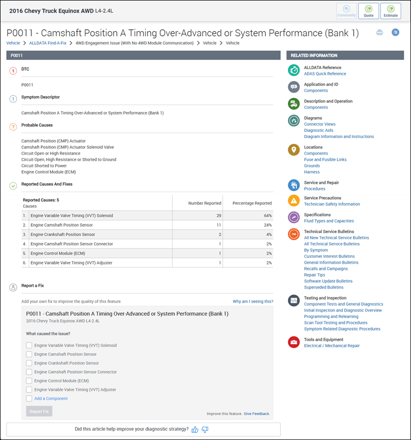Go to Vehicle breadcrumb link at start

(x=13, y=43)
